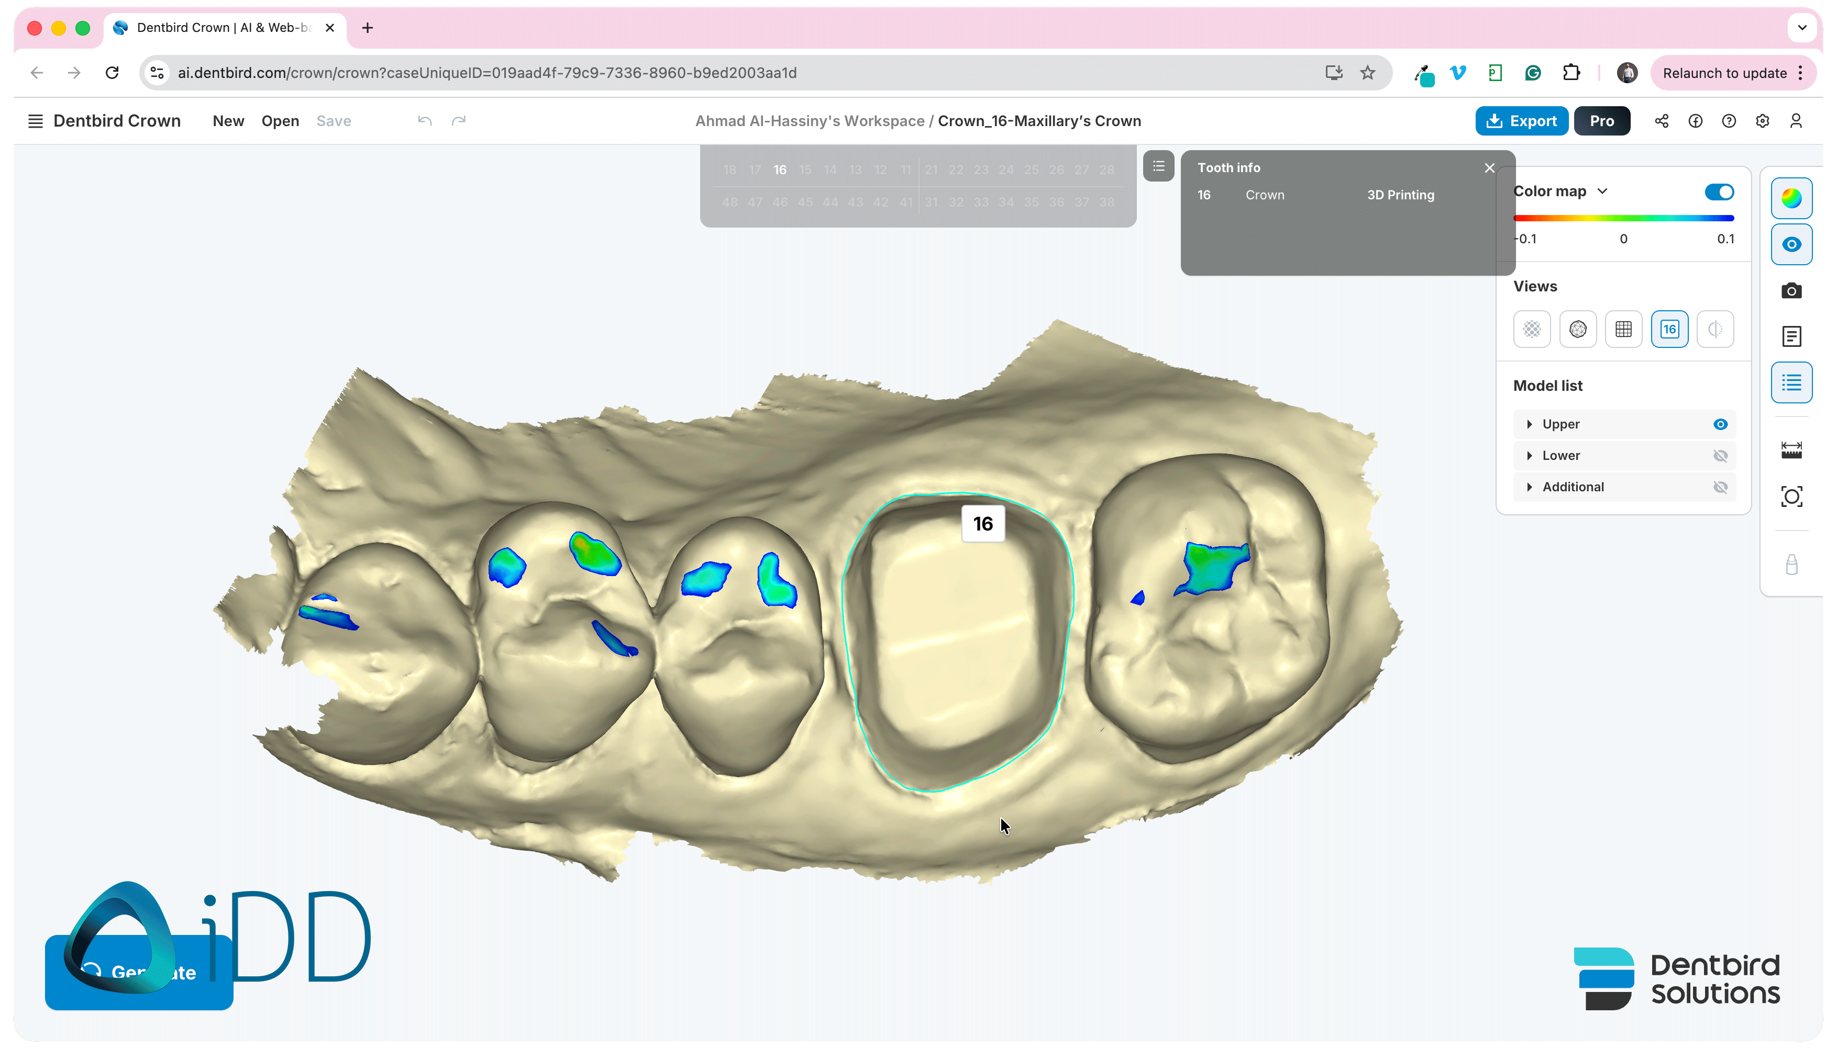The image size is (1837, 1049).
Task: Click the fit-to-view focus icon
Action: click(1791, 497)
